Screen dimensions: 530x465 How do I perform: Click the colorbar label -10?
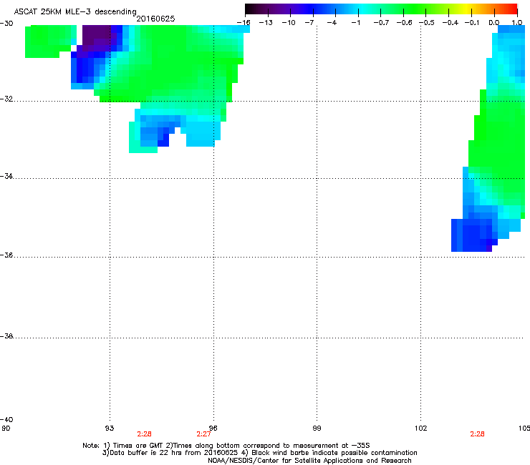pos(289,23)
